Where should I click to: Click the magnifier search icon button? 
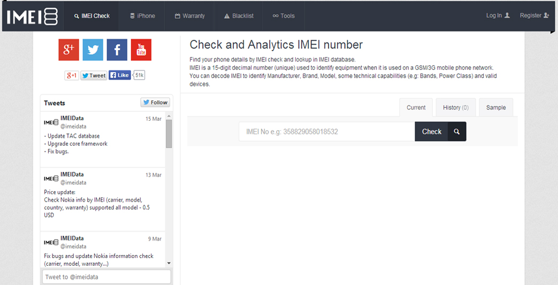[456, 131]
